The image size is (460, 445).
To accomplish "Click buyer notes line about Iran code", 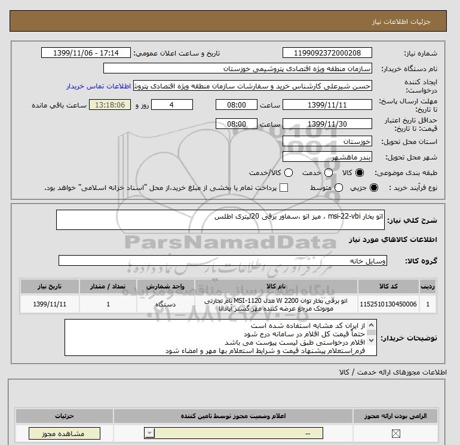I will [x=308, y=326].
